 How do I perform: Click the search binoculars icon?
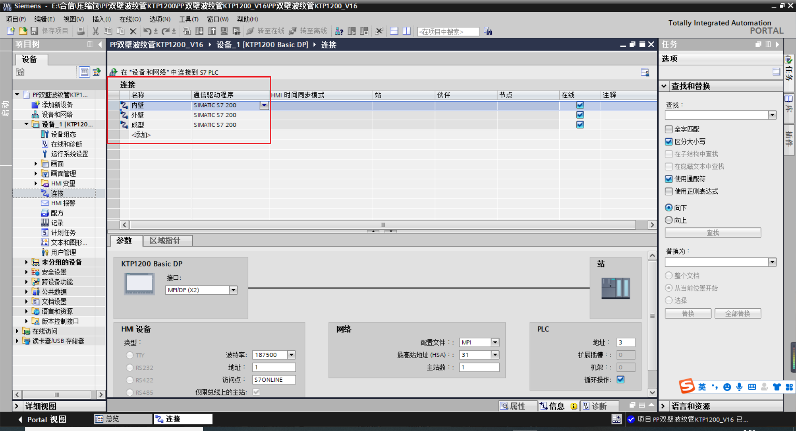pos(488,31)
